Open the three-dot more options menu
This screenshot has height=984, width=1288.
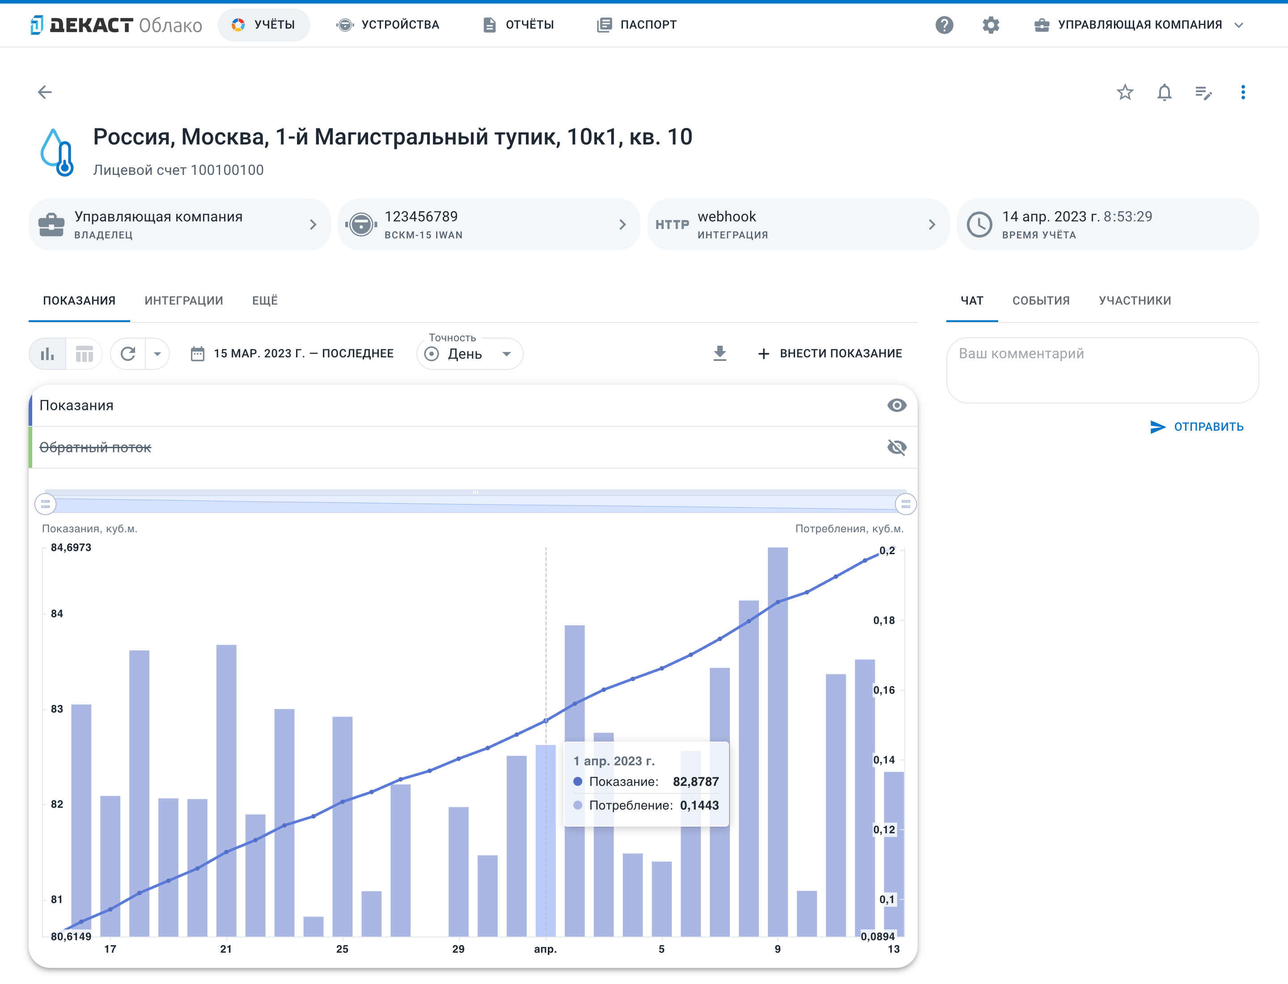point(1243,92)
